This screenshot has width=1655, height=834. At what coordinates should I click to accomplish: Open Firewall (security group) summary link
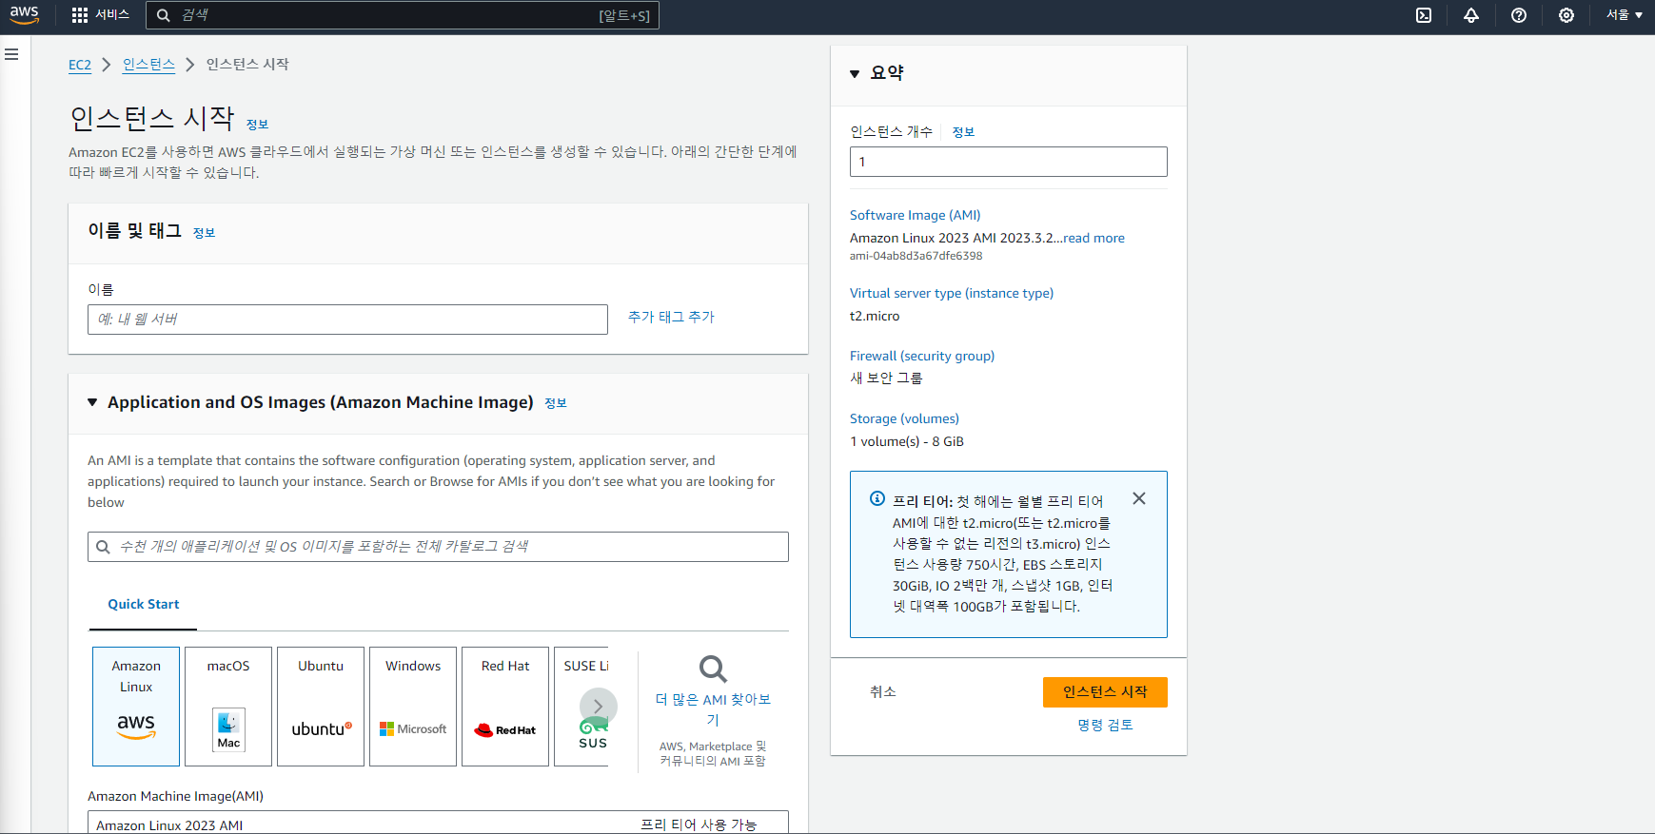click(922, 357)
